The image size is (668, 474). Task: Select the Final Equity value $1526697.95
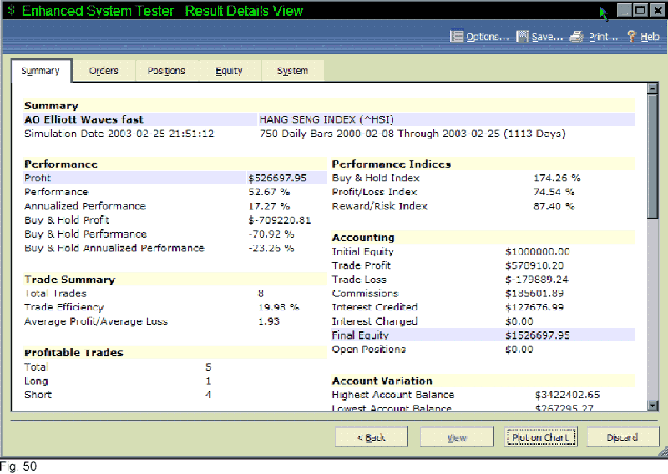click(x=538, y=335)
